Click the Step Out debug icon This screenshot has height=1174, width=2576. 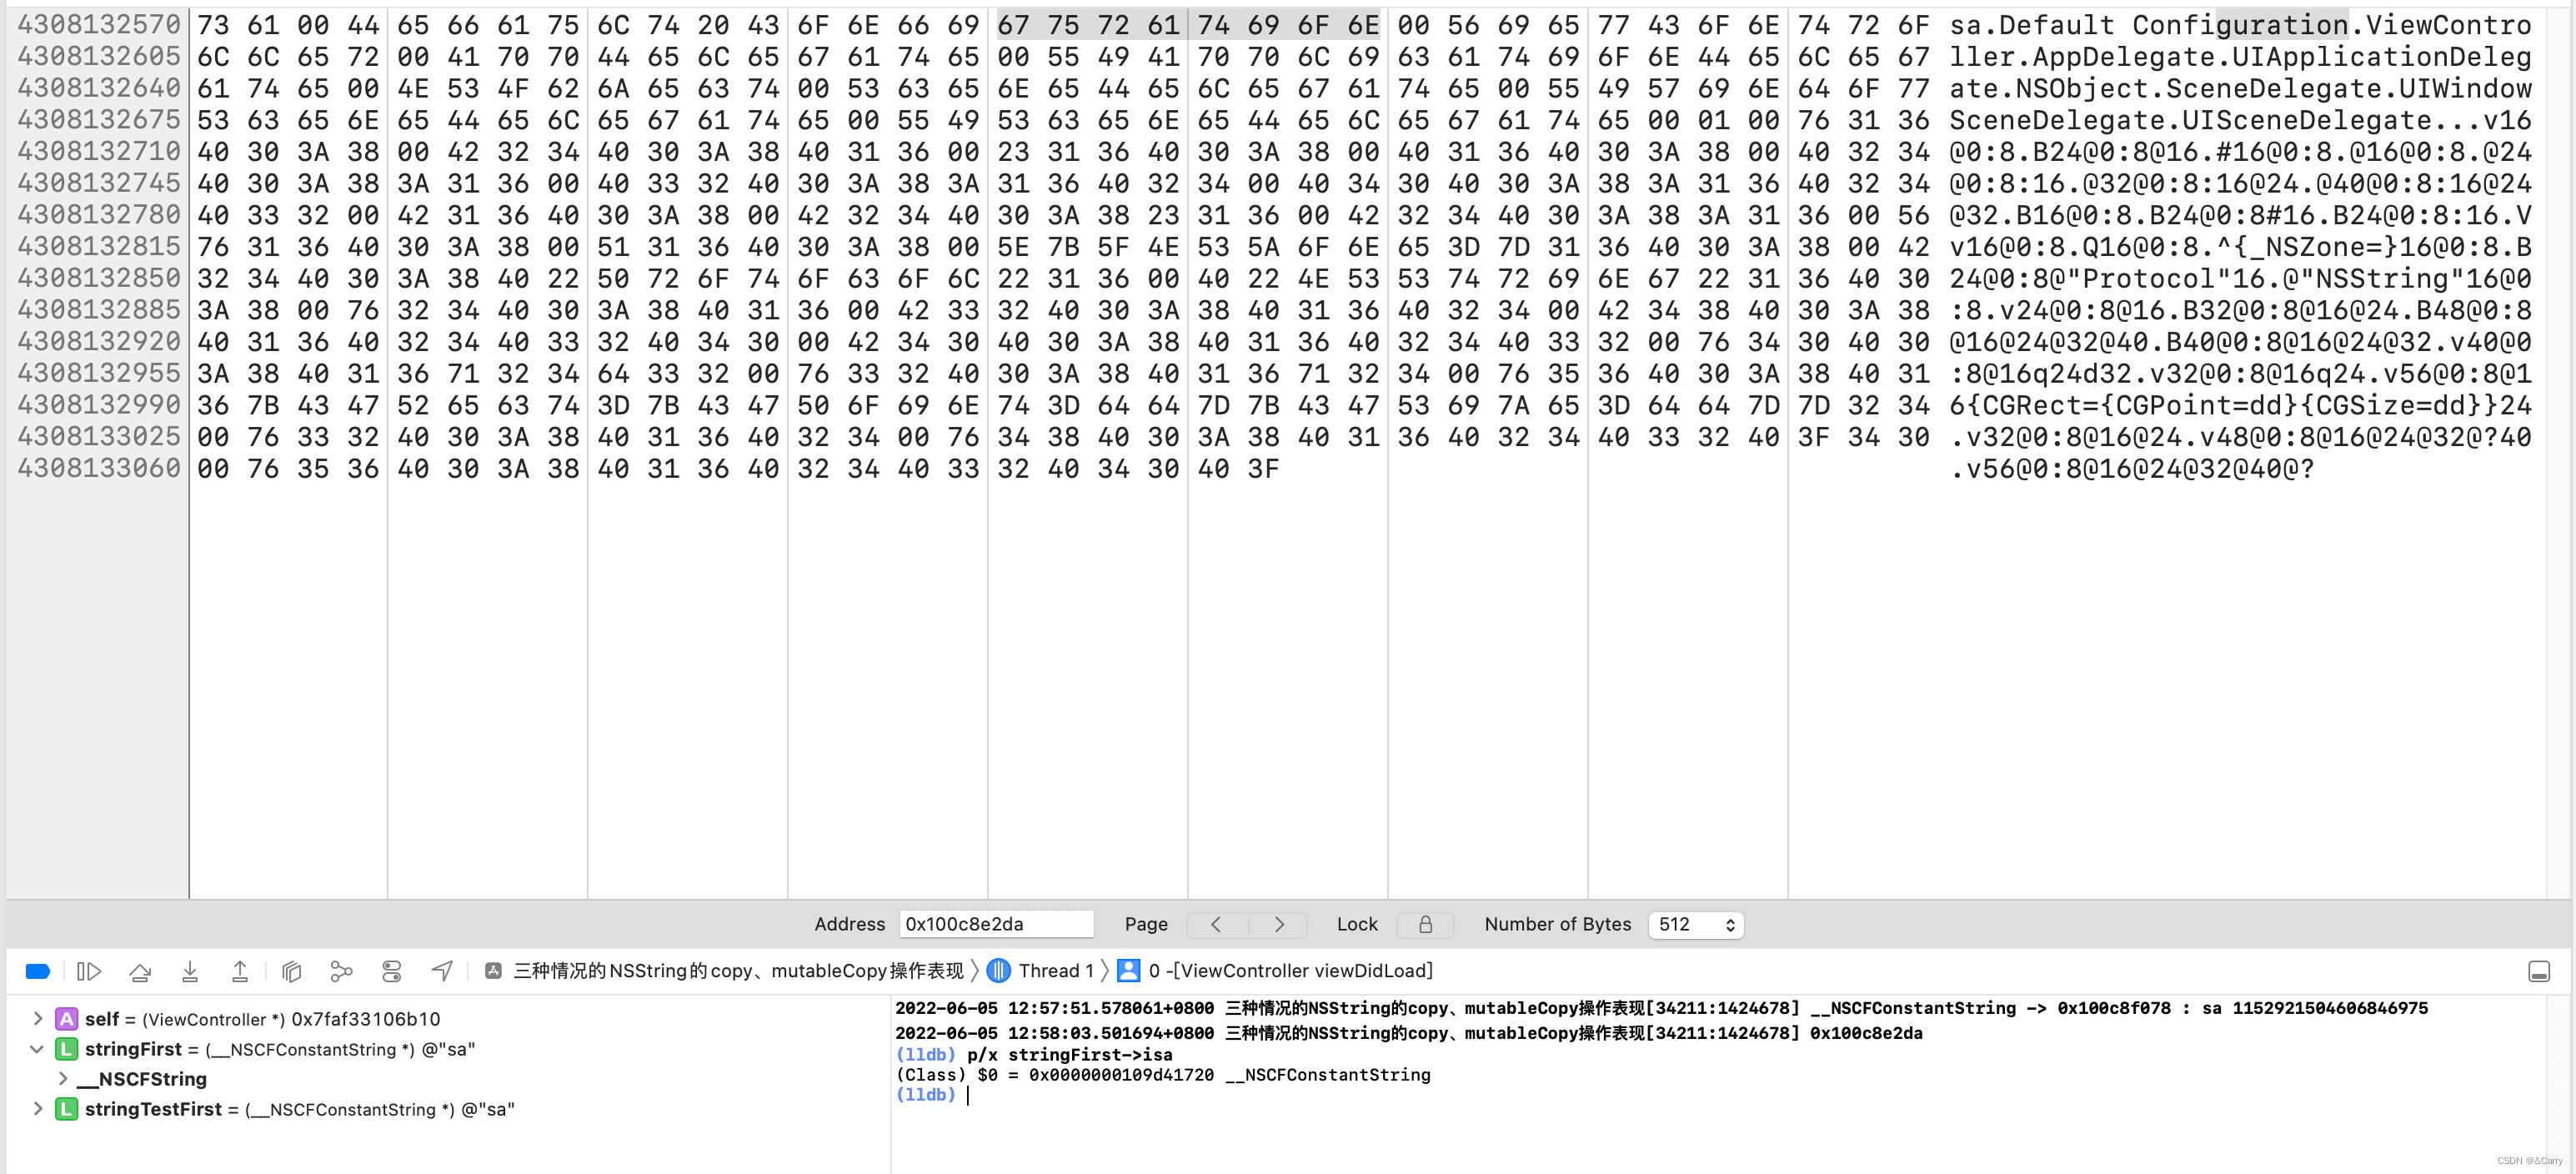(x=240, y=971)
